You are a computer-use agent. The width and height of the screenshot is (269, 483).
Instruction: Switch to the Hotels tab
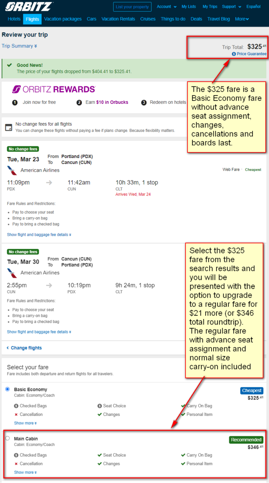pos(14,19)
